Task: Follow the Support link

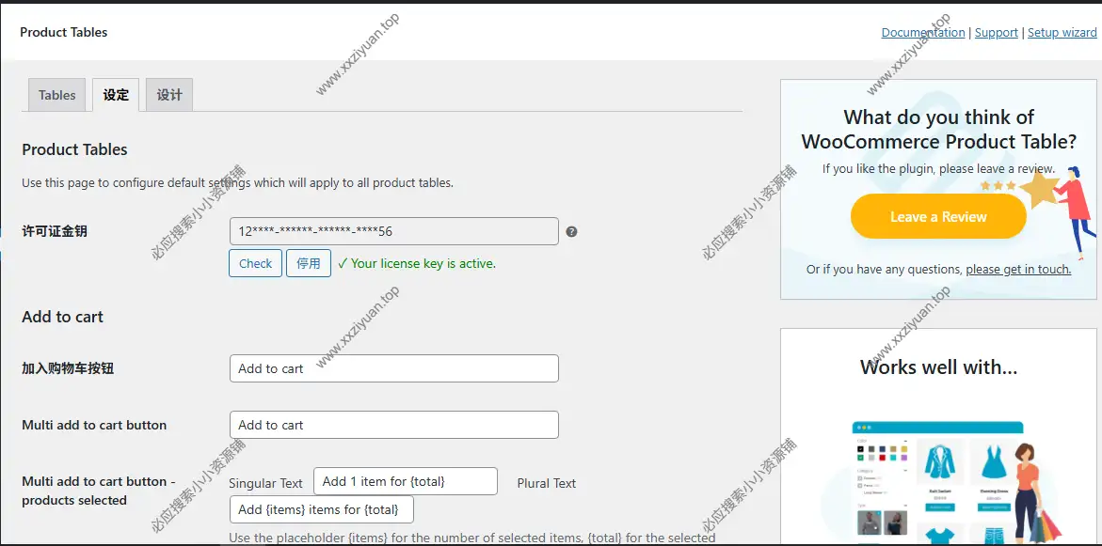Action: pyautogui.click(x=996, y=32)
